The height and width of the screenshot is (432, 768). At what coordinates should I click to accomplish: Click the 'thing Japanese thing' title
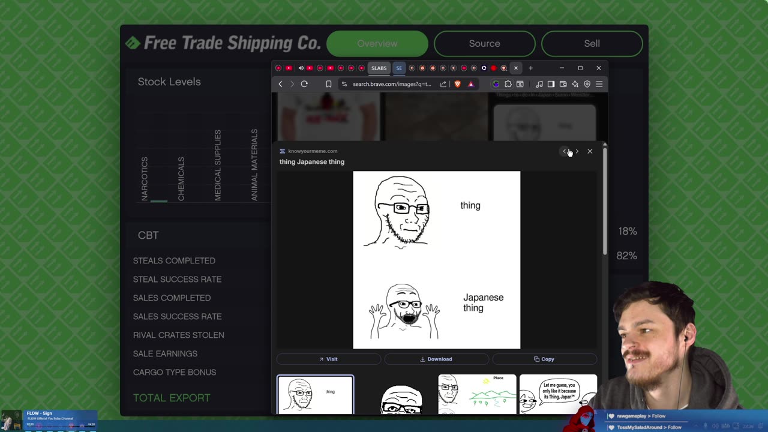pyautogui.click(x=312, y=162)
